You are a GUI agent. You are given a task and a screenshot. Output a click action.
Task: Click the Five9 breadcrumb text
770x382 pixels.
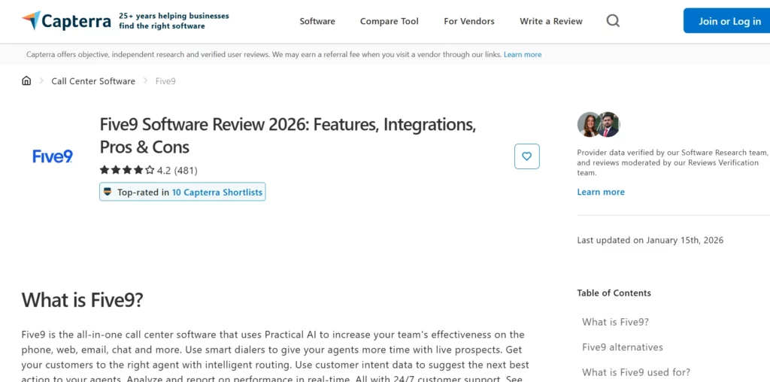coord(165,81)
